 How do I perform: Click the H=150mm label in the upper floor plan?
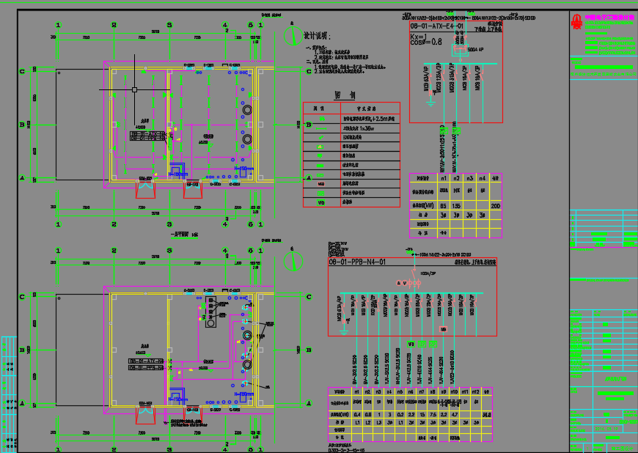tap(243, 169)
